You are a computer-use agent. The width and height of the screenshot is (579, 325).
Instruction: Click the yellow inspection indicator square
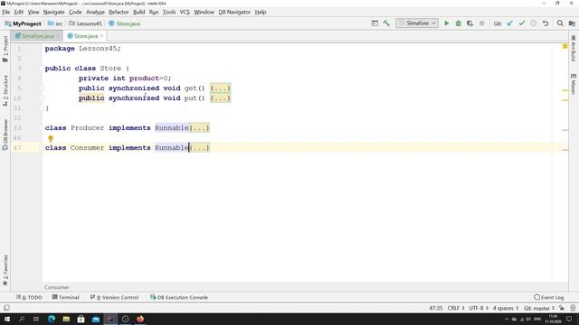(x=565, y=46)
